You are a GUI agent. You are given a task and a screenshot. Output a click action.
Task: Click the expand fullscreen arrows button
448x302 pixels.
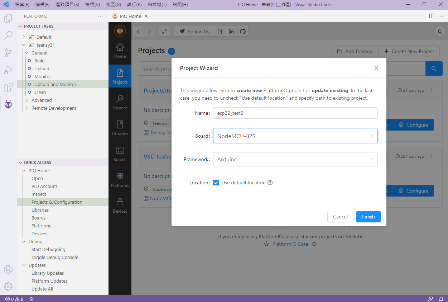[164, 32]
